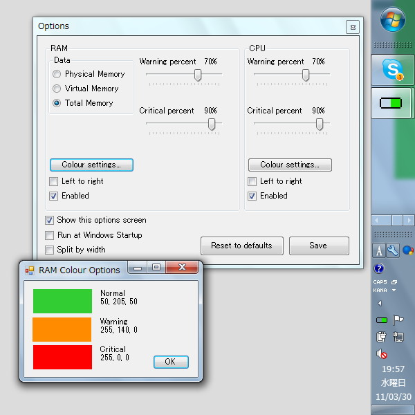Click the KANA lock indicator

coord(380,290)
